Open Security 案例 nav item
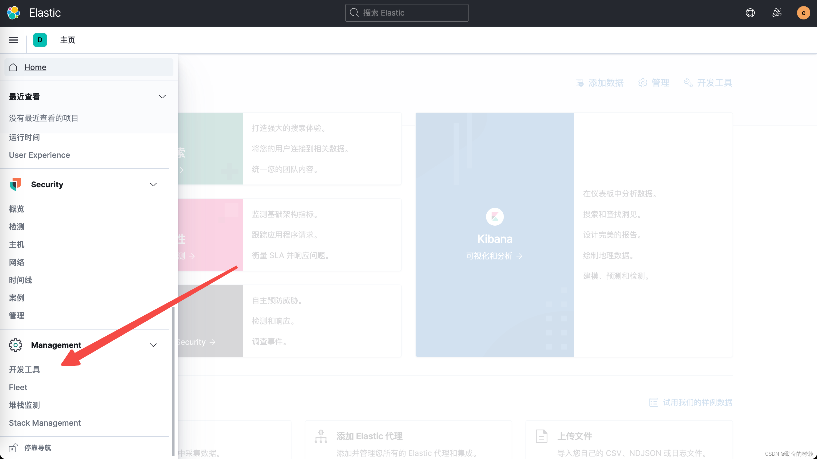 point(16,298)
